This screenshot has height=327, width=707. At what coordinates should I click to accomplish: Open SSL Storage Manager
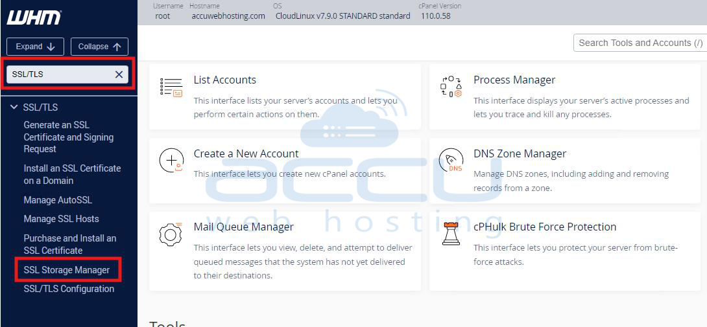[67, 270]
